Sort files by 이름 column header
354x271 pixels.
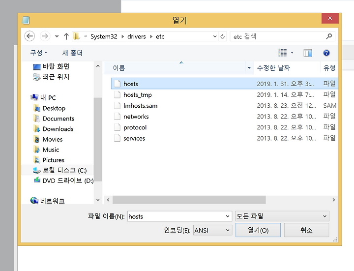coord(175,68)
